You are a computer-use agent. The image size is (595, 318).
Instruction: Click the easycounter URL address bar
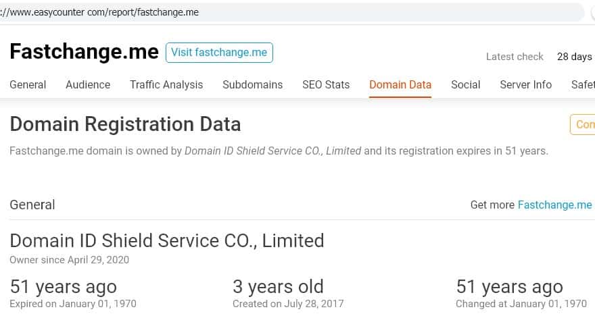coord(291,12)
